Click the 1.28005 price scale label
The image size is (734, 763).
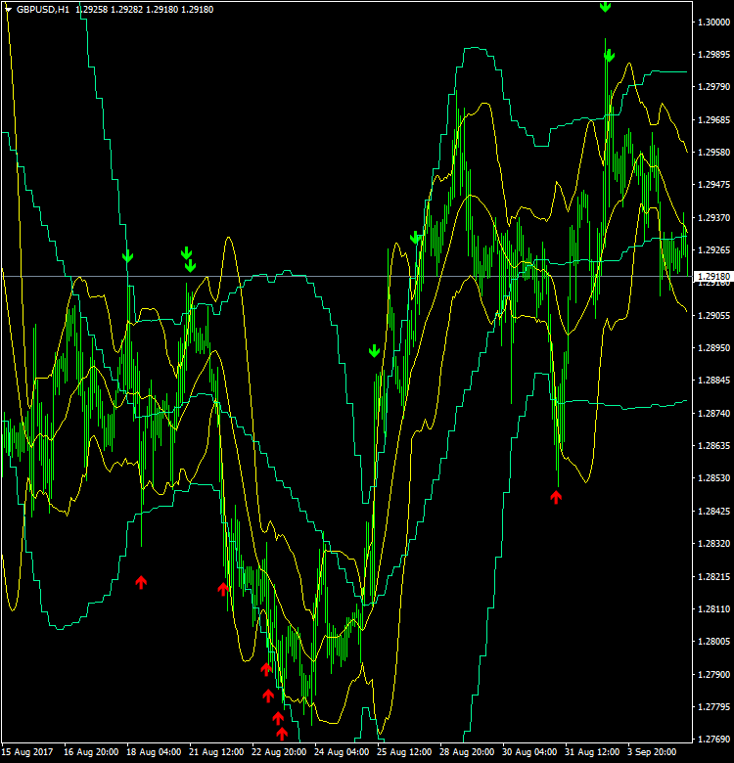coord(713,642)
